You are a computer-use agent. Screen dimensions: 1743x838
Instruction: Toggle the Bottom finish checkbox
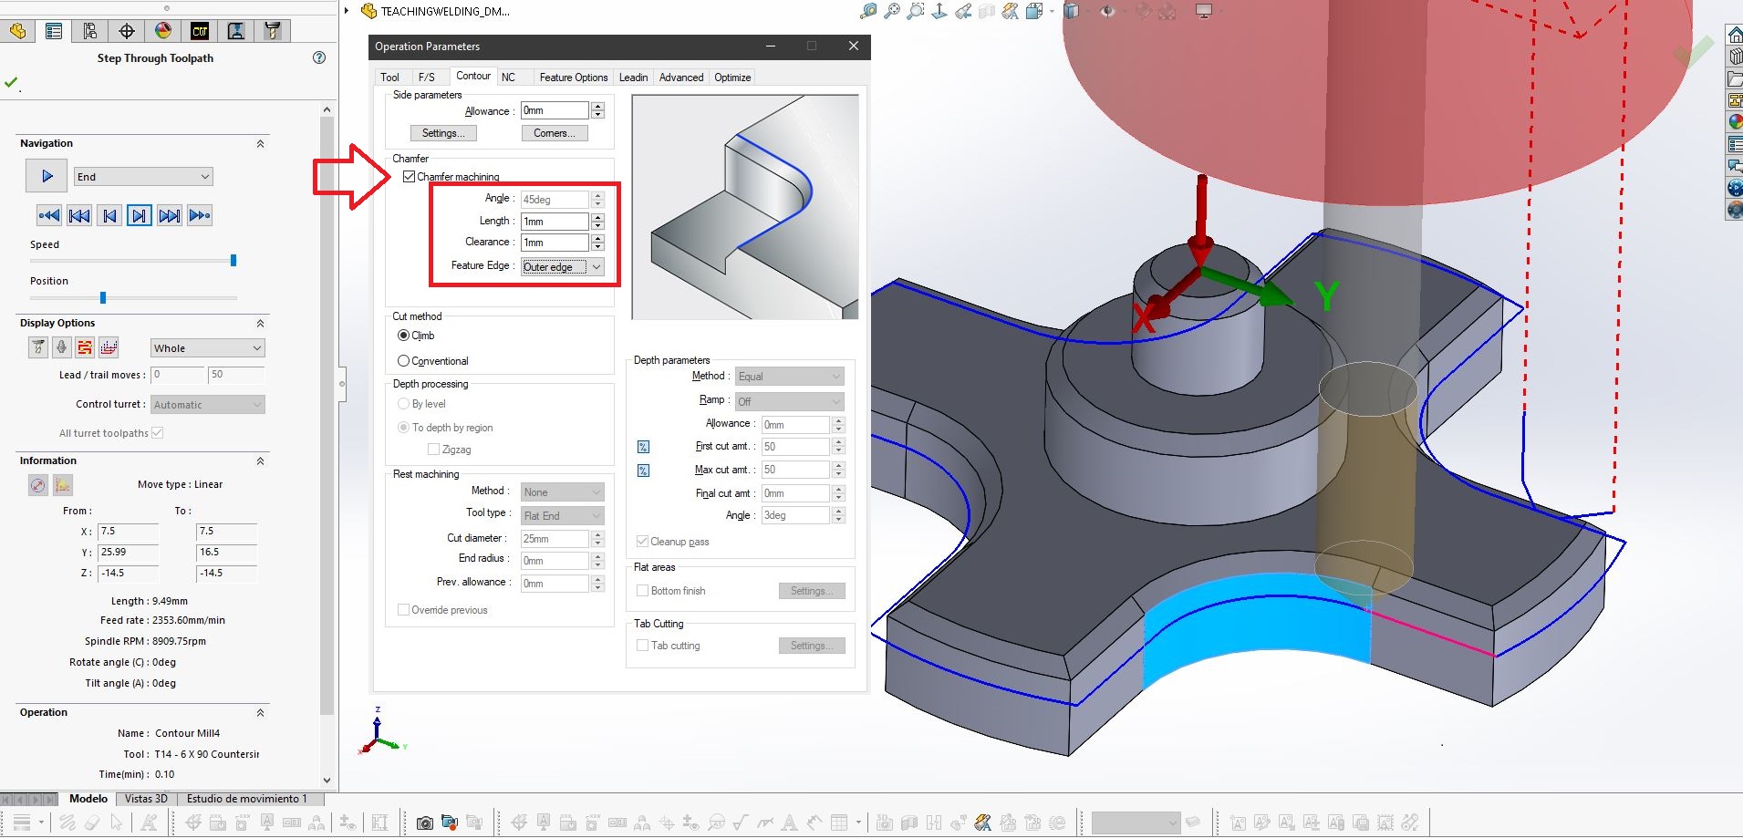pyautogui.click(x=642, y=591)
